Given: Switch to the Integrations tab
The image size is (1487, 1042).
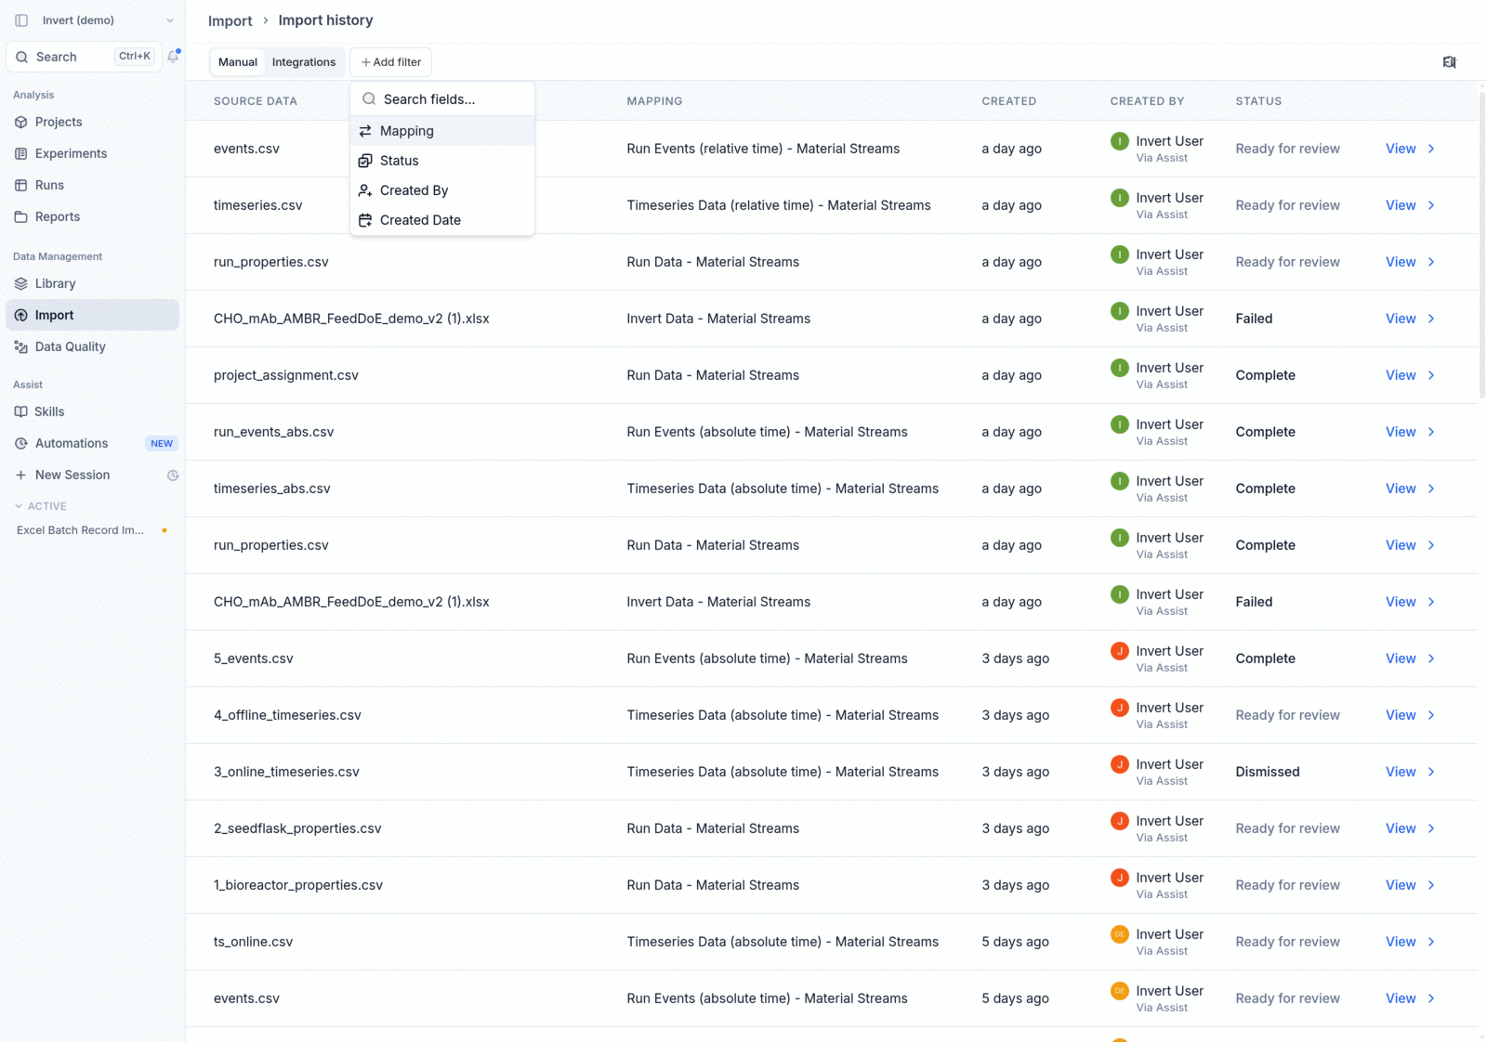Looking at the screenshot, I should click(x=304, y=62).
